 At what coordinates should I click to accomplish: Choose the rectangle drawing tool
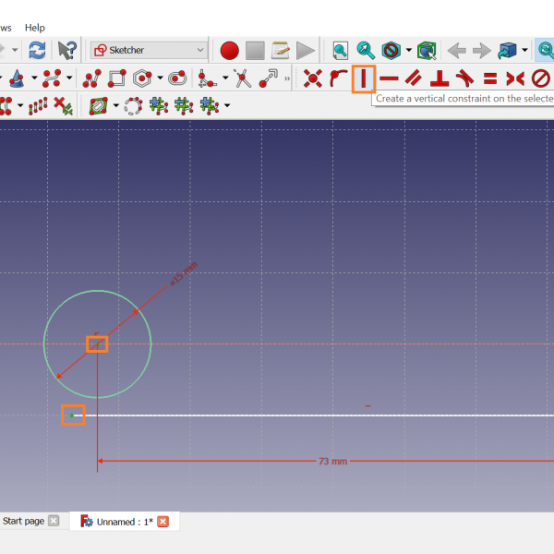tap(116, 78)
